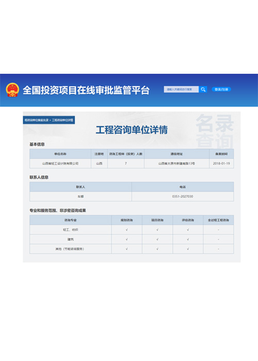Click the 单位名称 column header
The image size is (258, 361).
click(60, 154)
